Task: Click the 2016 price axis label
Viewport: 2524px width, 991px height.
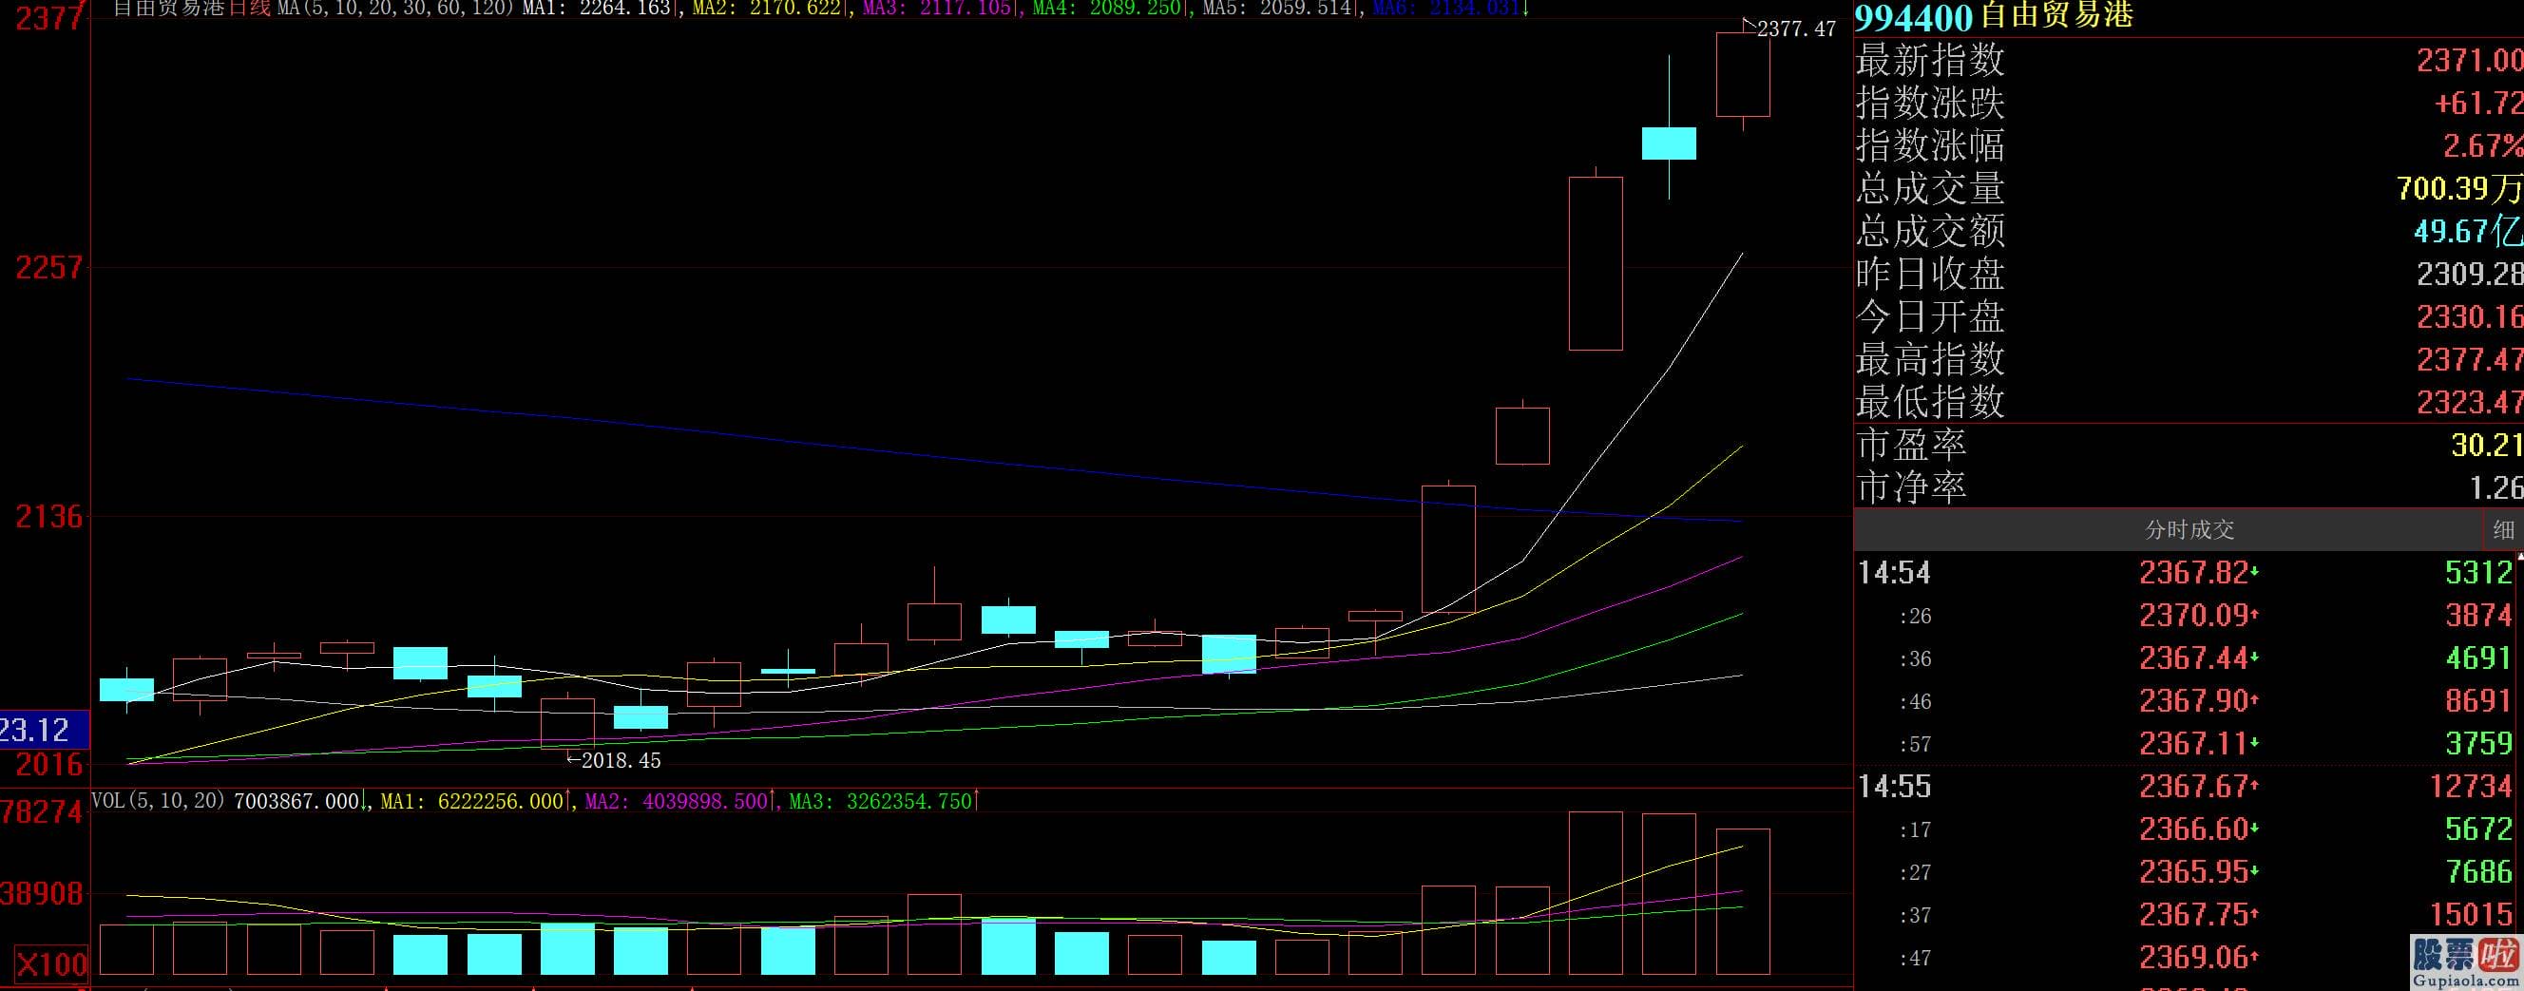Action: click(48, 764)
